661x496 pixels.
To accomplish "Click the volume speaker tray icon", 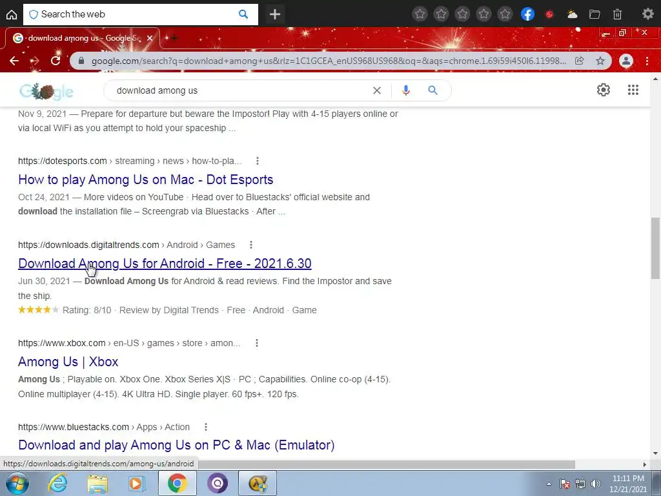I will 595,484.
